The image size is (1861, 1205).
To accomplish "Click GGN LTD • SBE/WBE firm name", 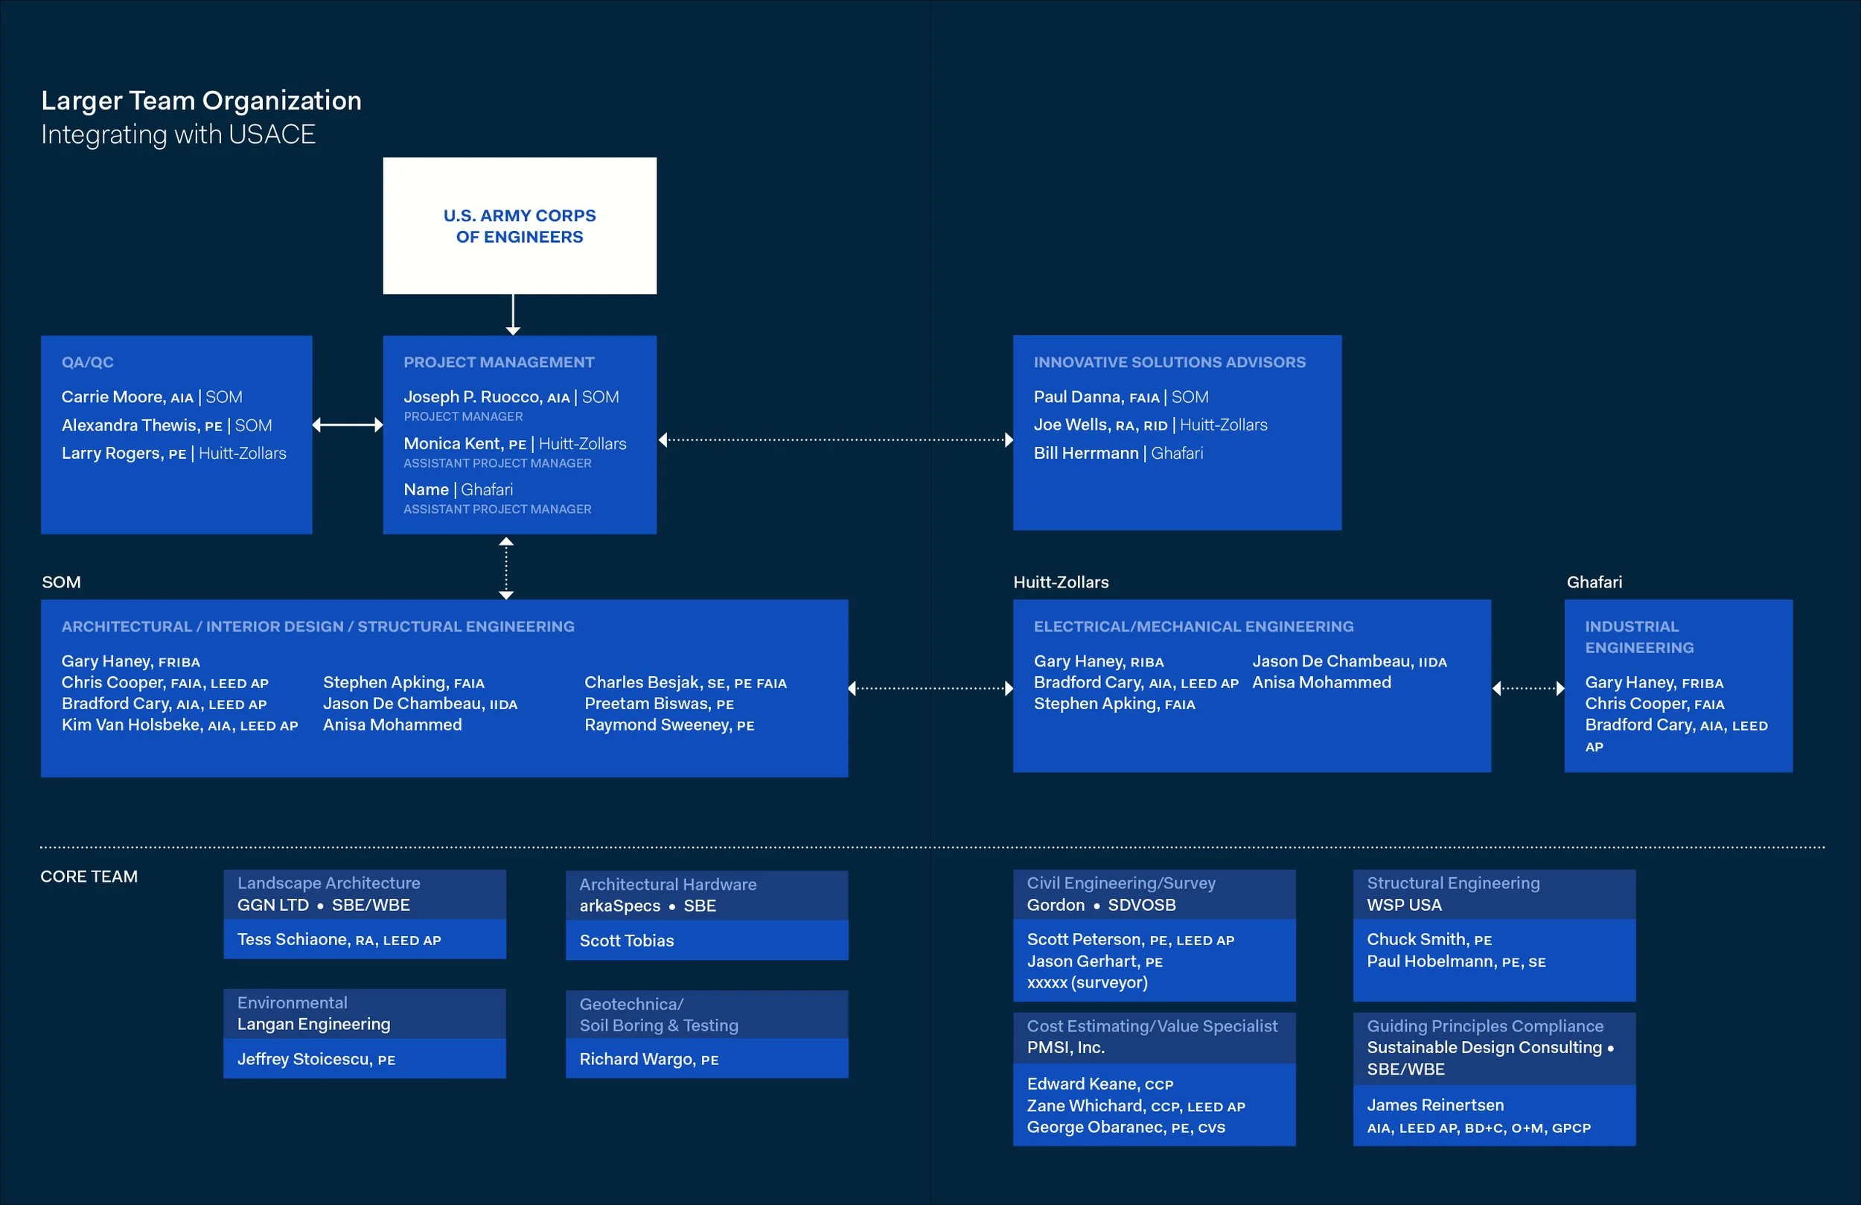I will [324, 906].
